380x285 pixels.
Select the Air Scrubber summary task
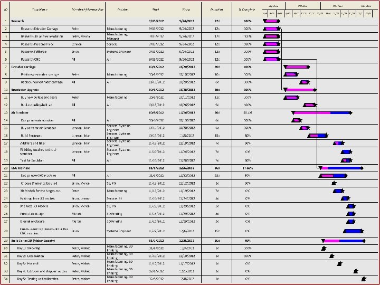click(20, 113)
